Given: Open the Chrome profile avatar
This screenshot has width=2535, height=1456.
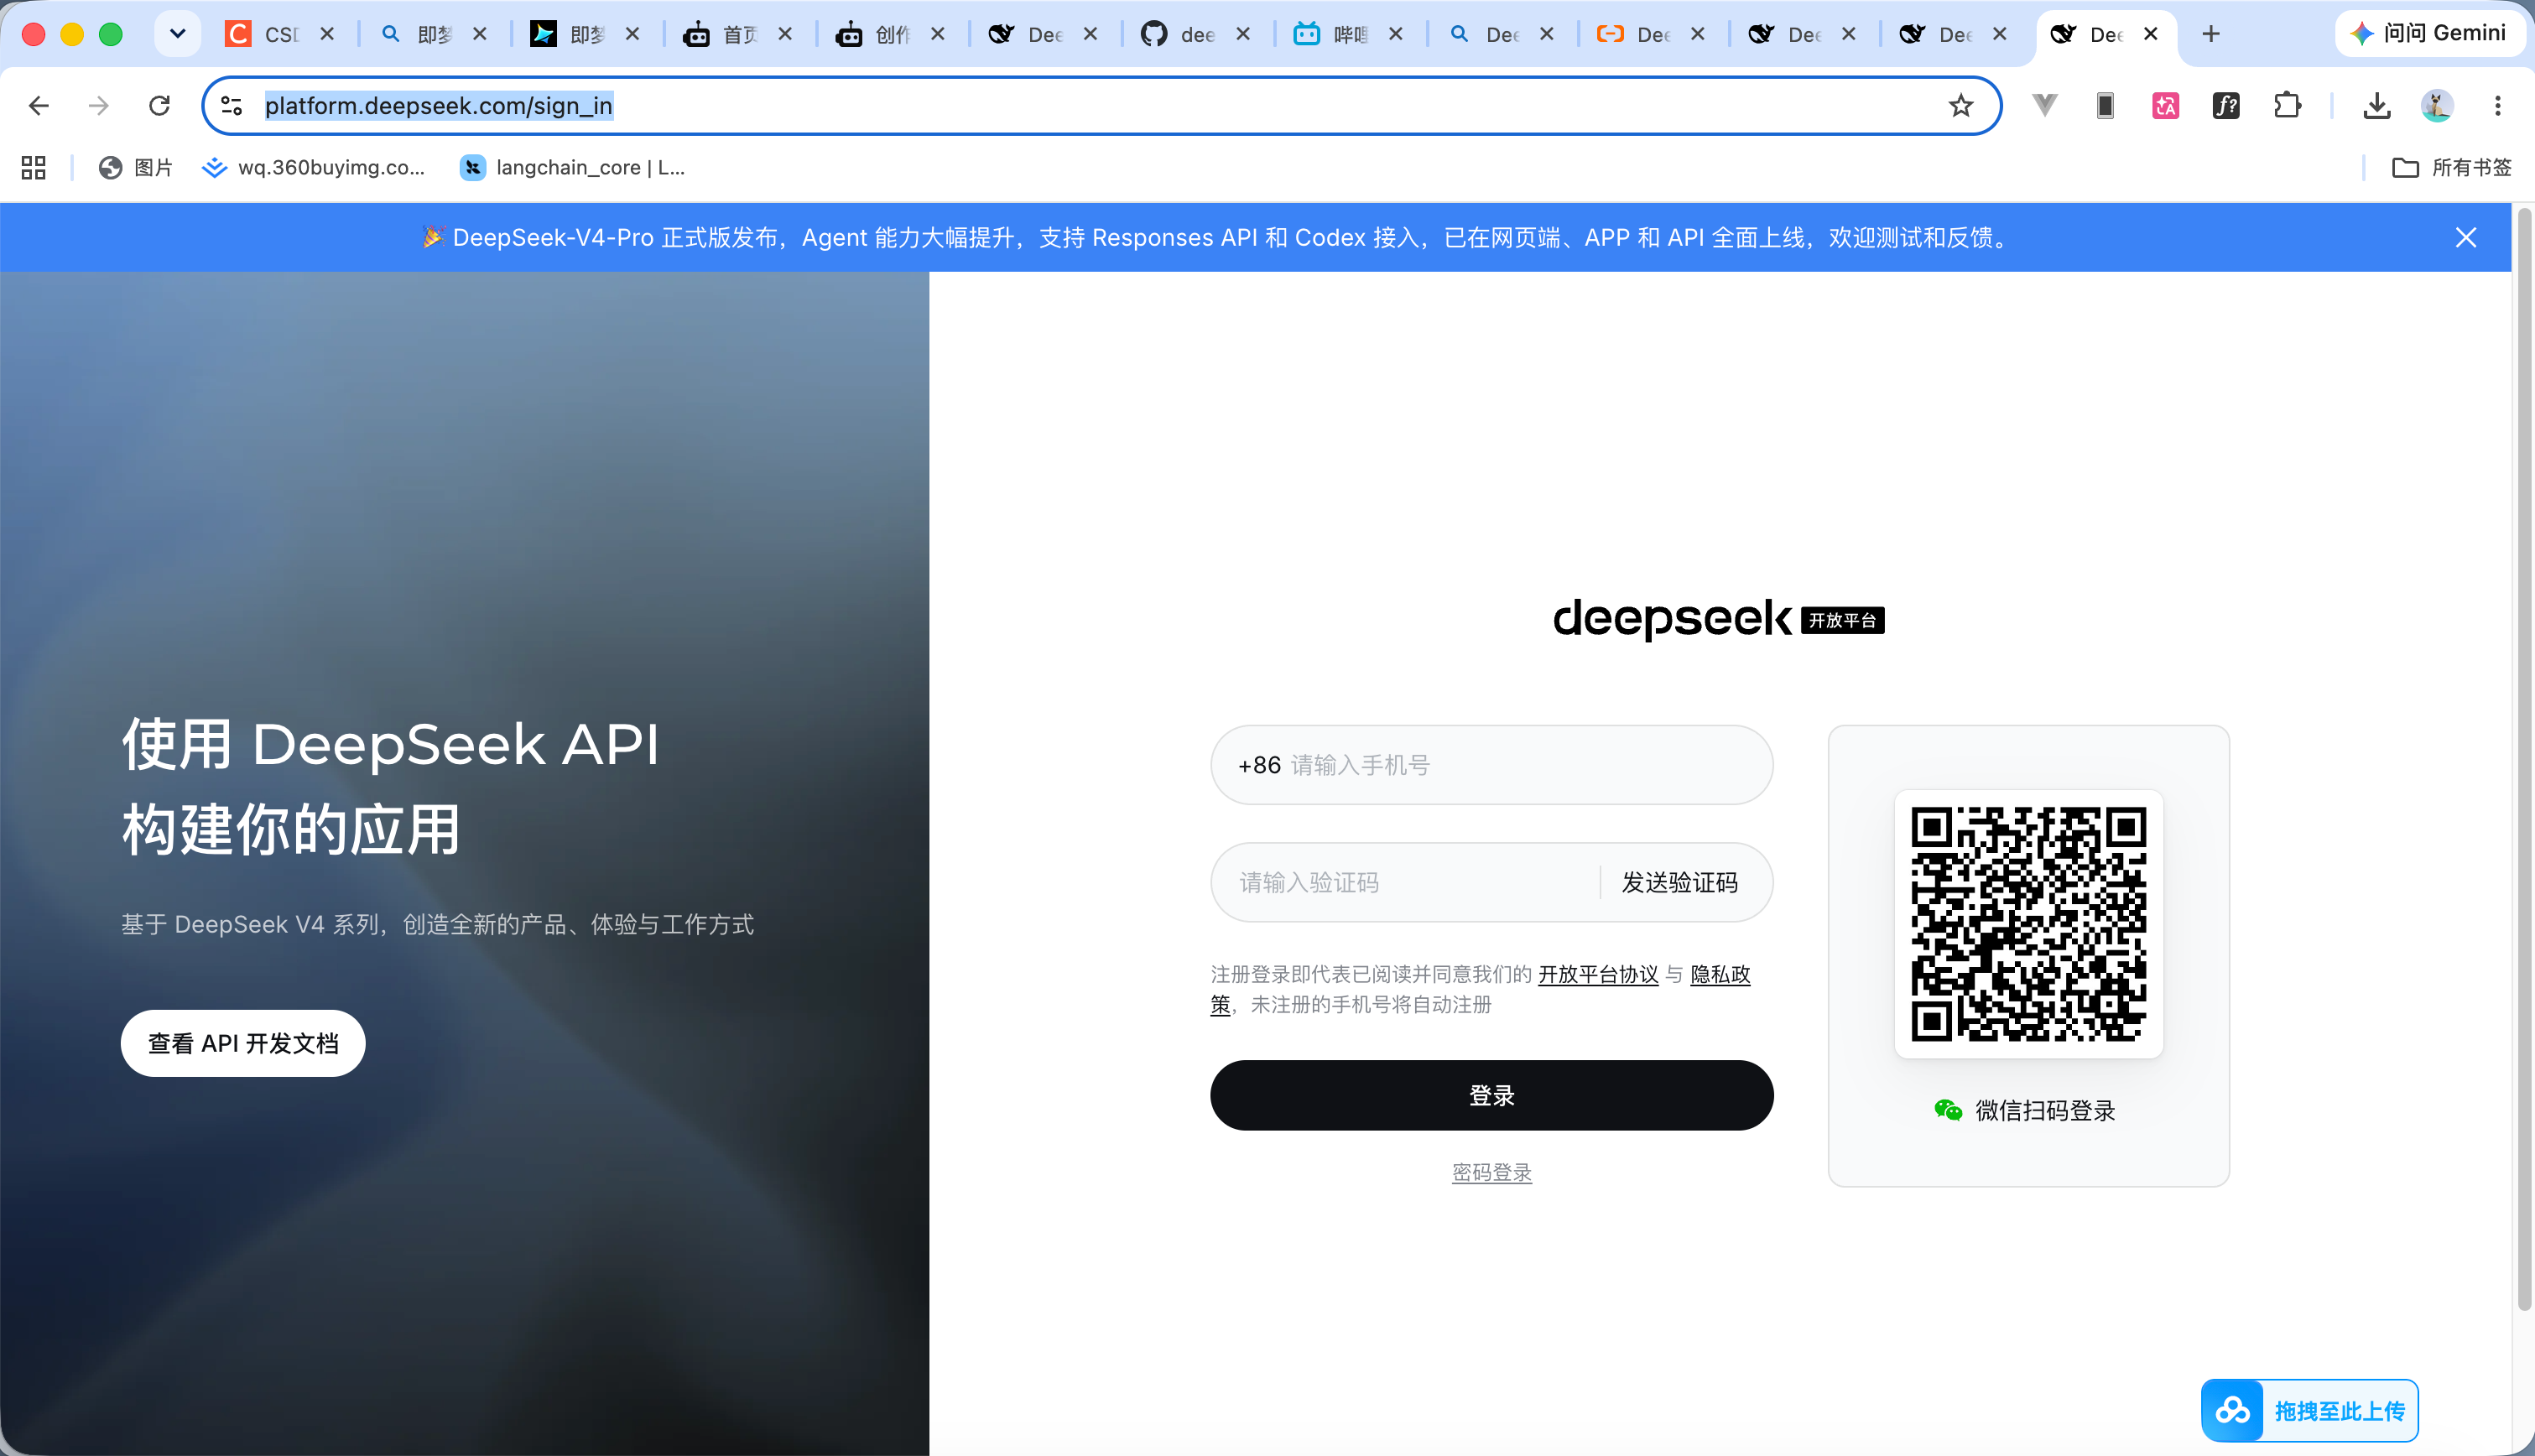Looking at the screenshot, I should [2437, 106].
